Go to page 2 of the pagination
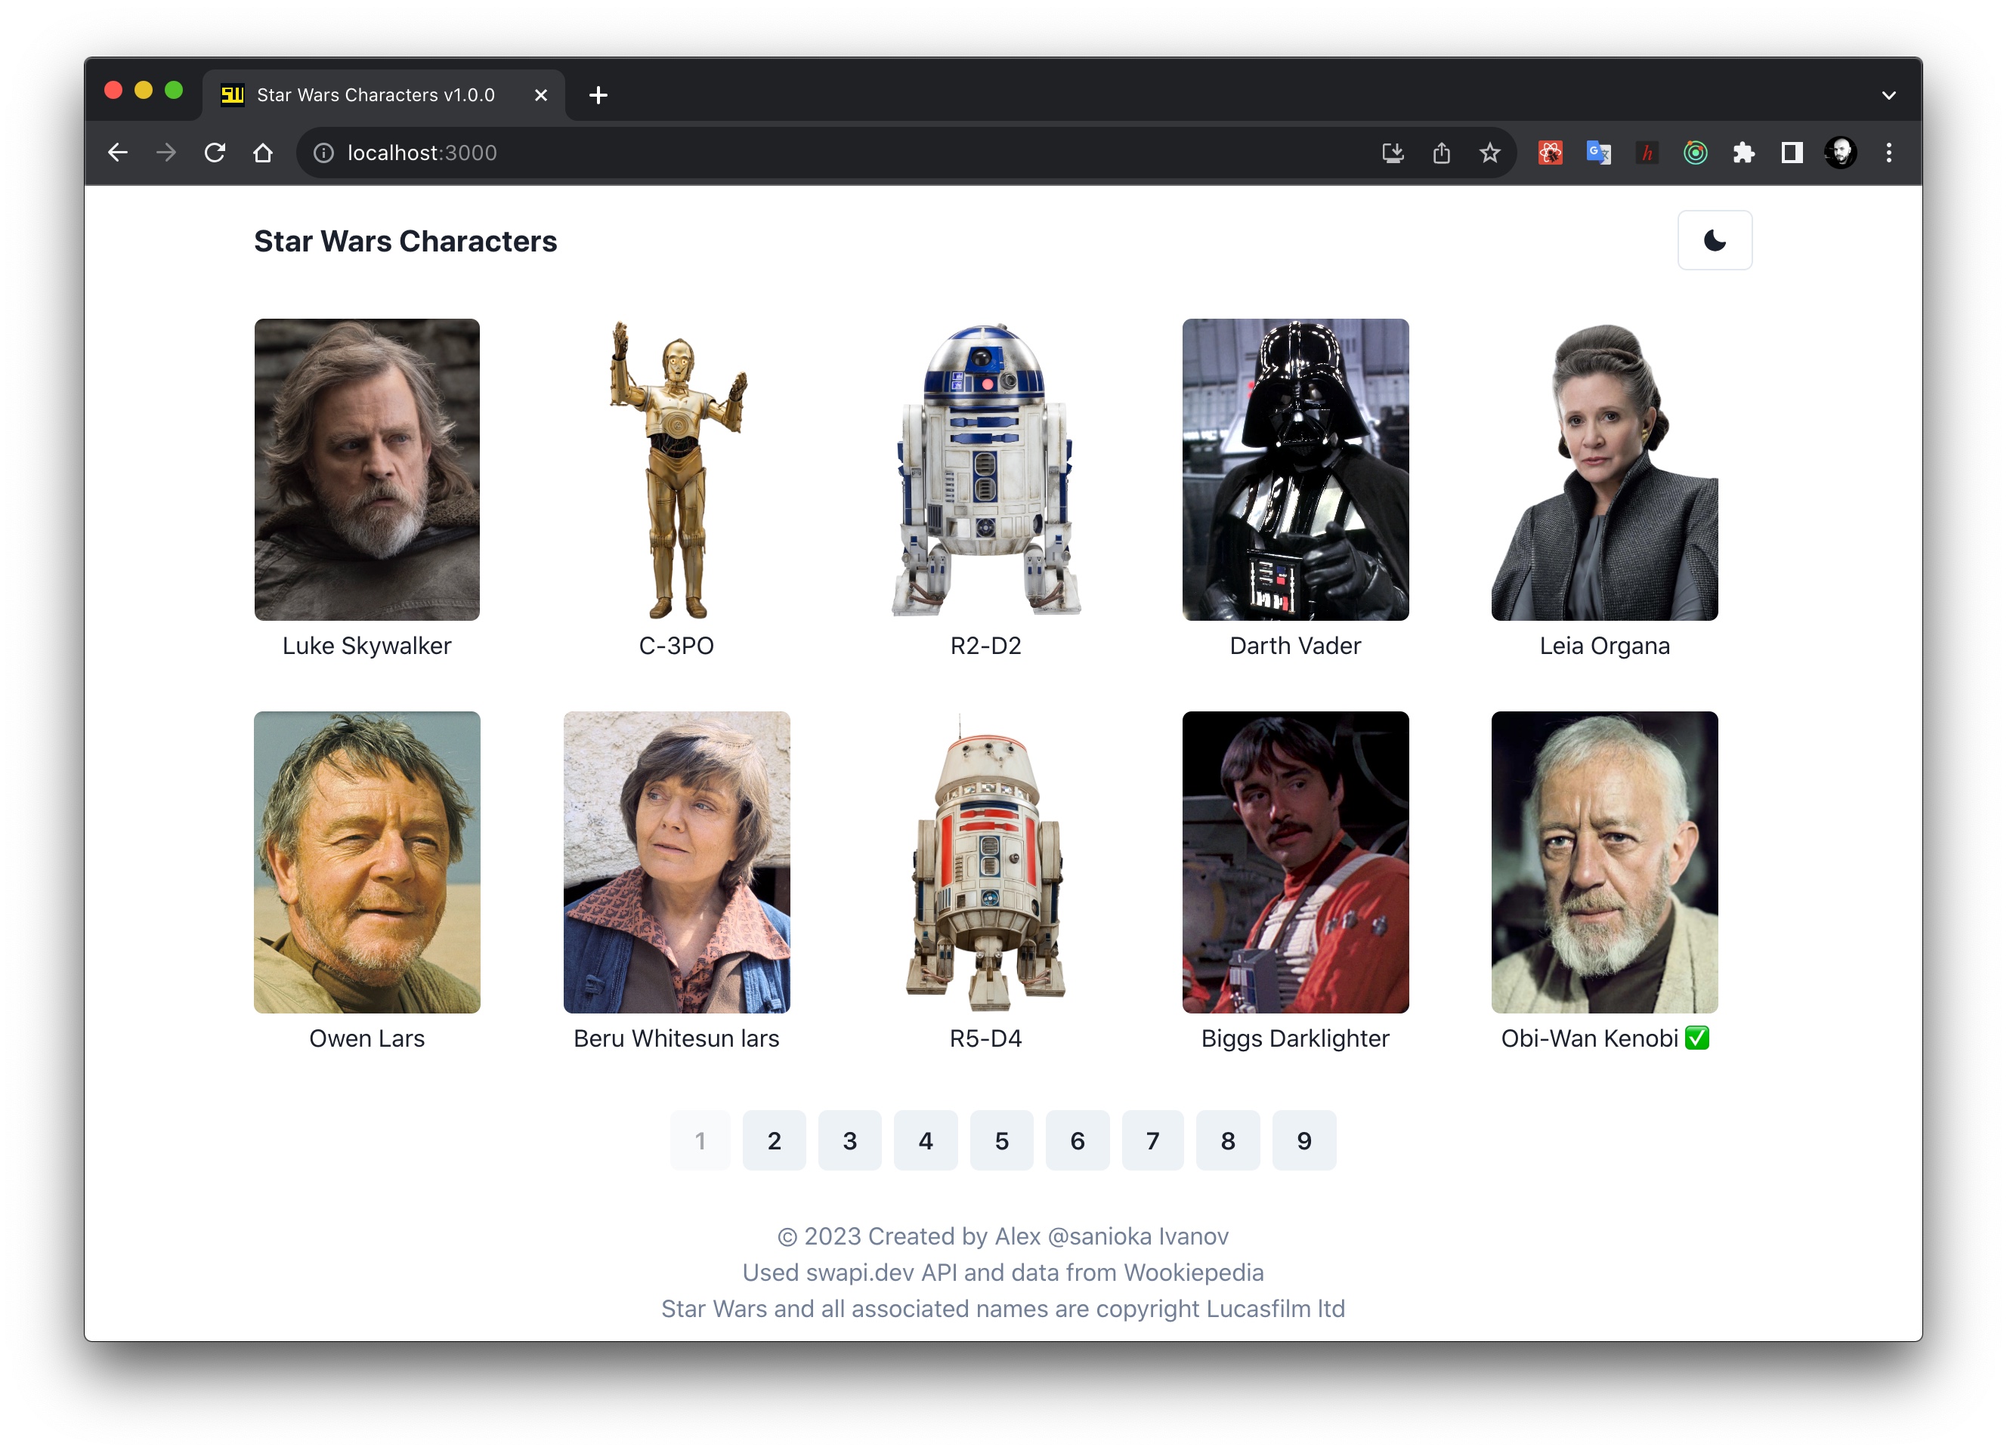Viewport: 2007px width, 1453px height. [774, 1141]
